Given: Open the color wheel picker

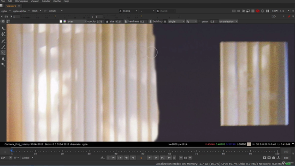Looking at the screenshot, I should tap(65, 22).
